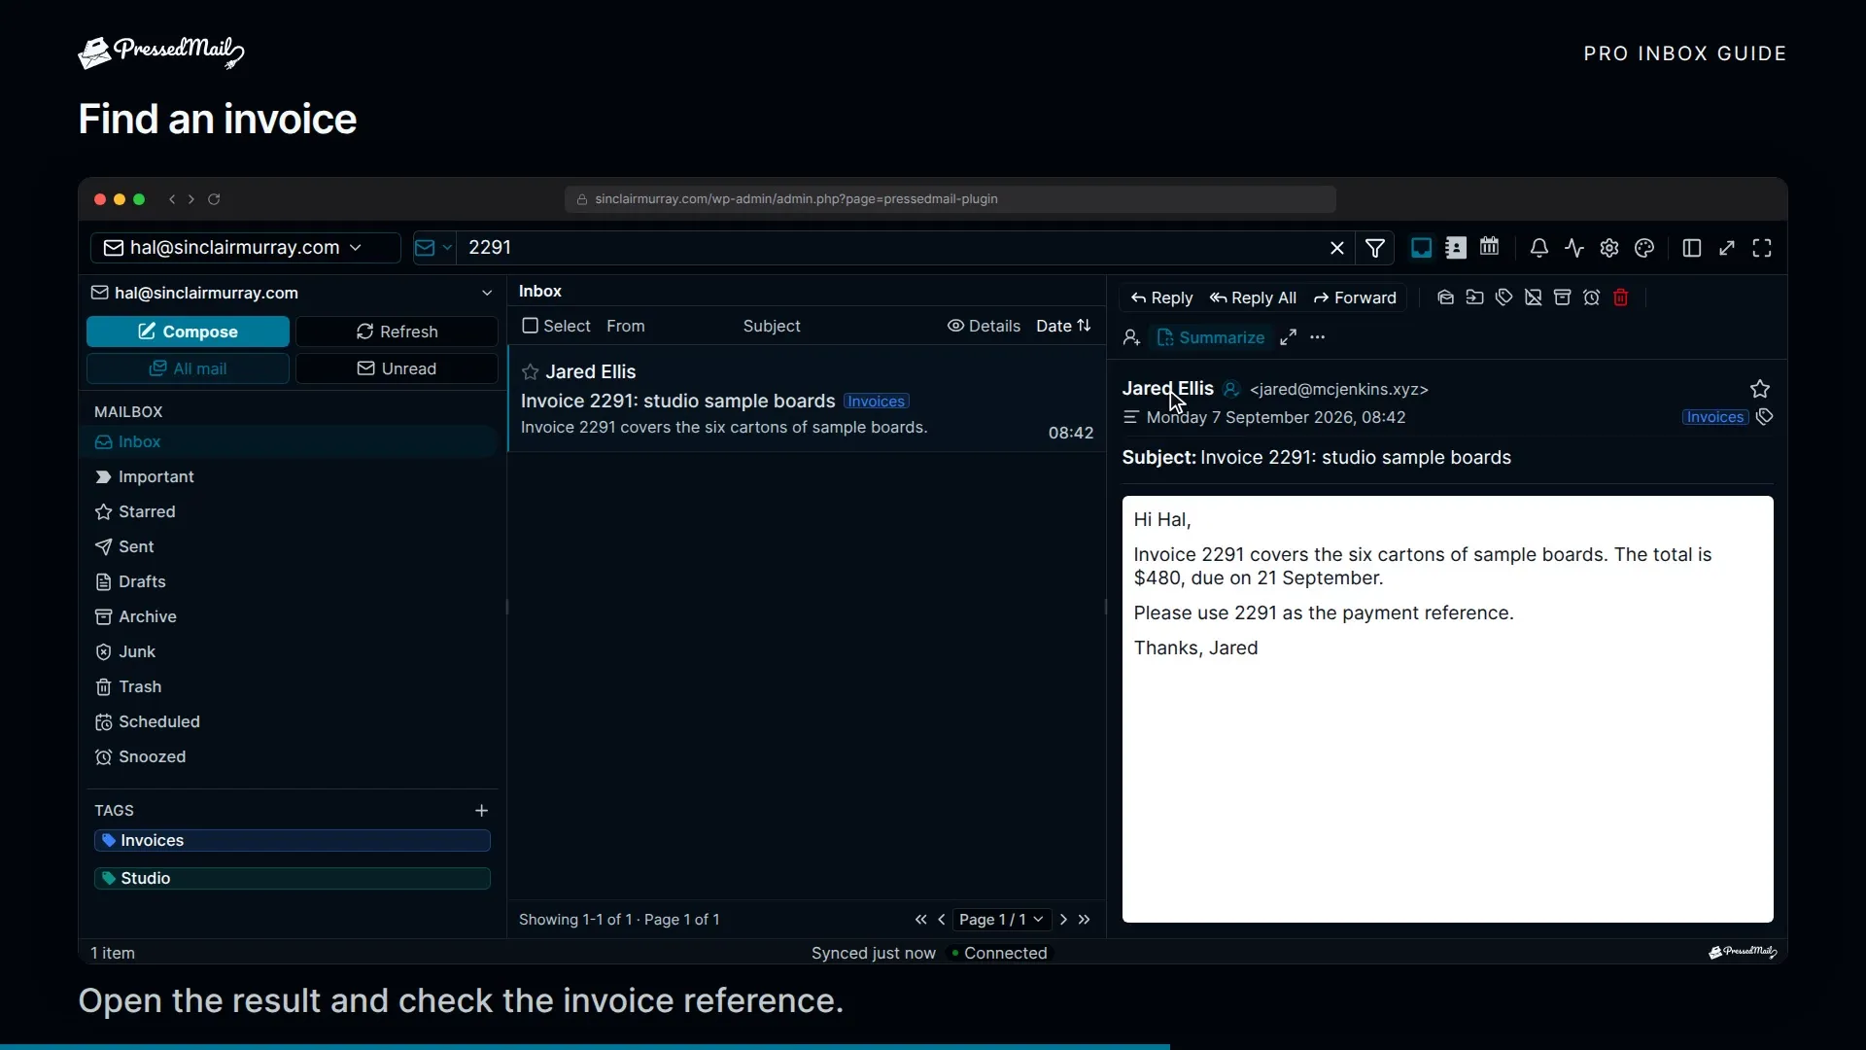The width and height of the screenshot is (1866, 1050).
Task: Toggle the sidebar layout panel icon
Action: (x=1691, y=248)
